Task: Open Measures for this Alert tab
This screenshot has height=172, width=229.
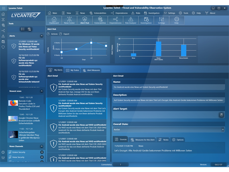Action: (142, 140)
